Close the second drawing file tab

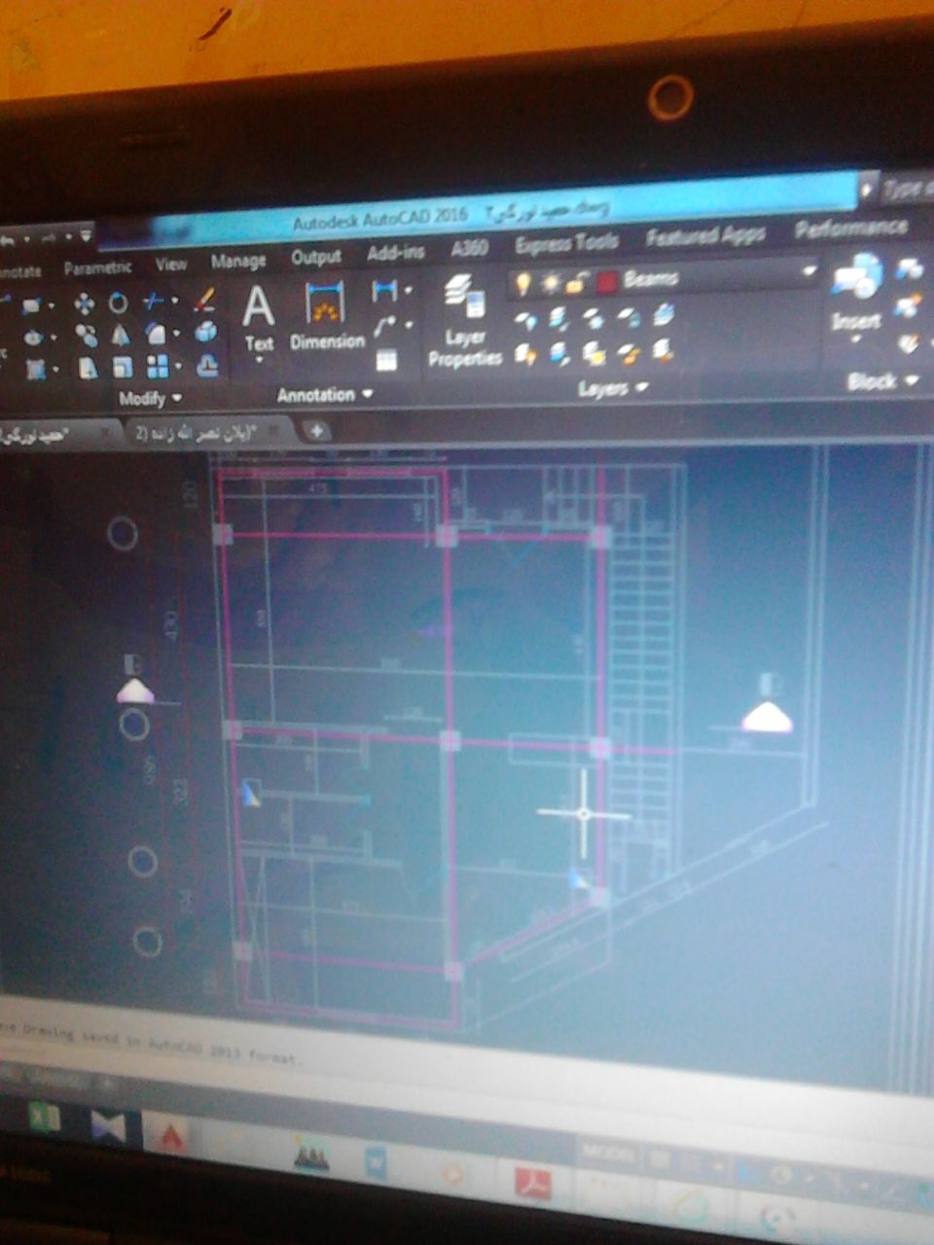click(274, 429)
